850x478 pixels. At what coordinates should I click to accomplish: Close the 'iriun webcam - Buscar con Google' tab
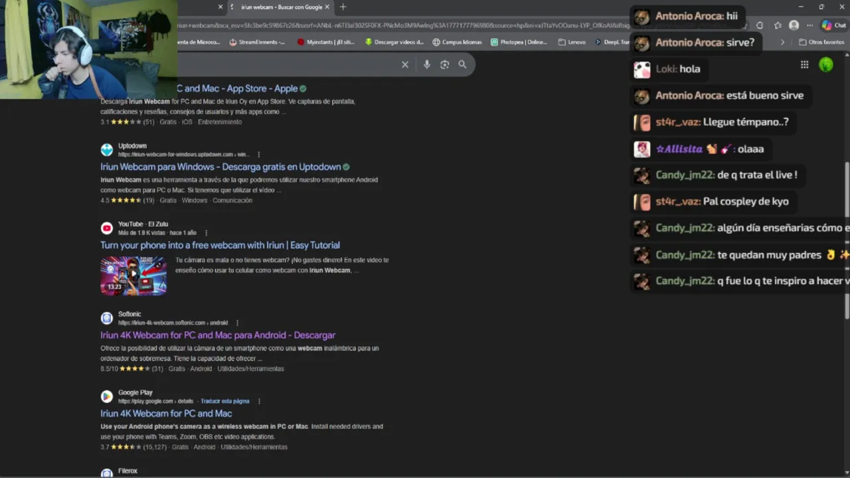click(327, 7)
